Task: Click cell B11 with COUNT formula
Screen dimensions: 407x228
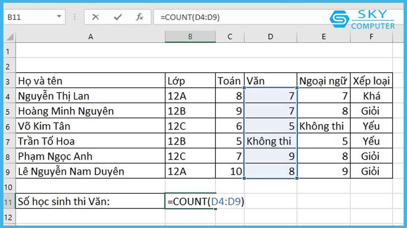Action: pyautogui.click(x=190, y=201)
